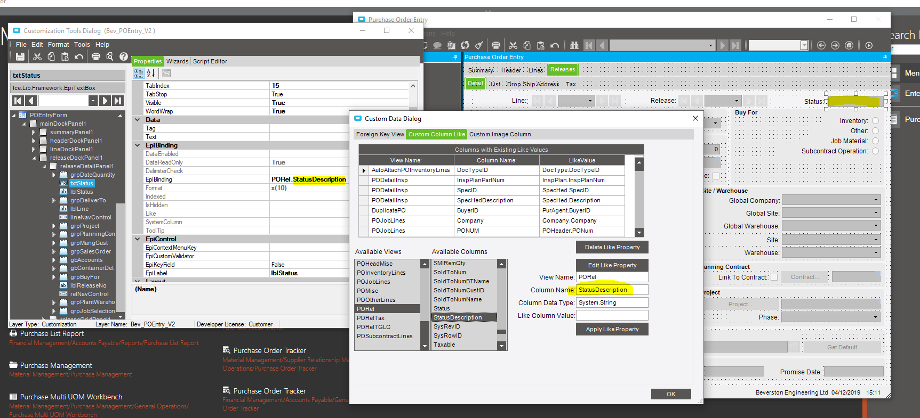Expand the summaryDockPanel1 tree node
The width and height of the screenshot is (920, 418).
34,132
